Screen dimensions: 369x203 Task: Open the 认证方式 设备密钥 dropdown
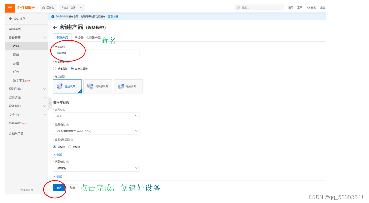tap(96, 168)
